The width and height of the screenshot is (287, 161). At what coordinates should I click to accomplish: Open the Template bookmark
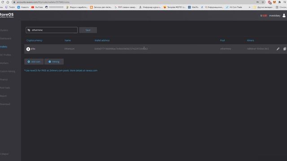(174, 7)
